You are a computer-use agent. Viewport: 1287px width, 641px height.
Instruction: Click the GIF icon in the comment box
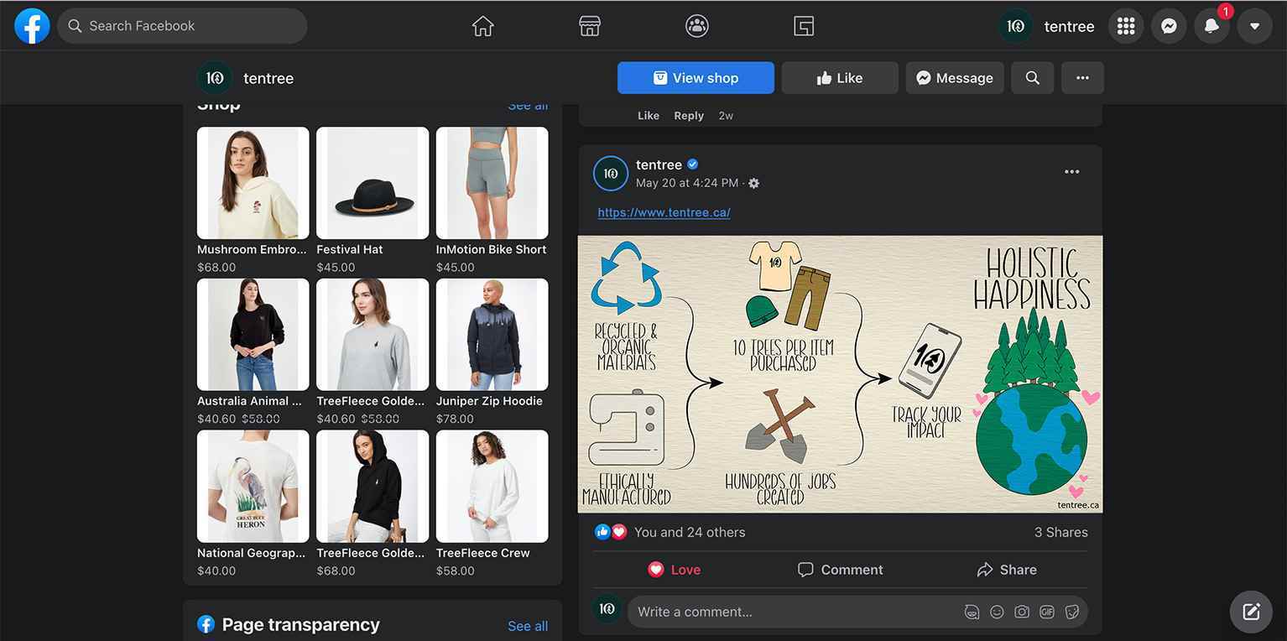click(x=1046, y=612)
